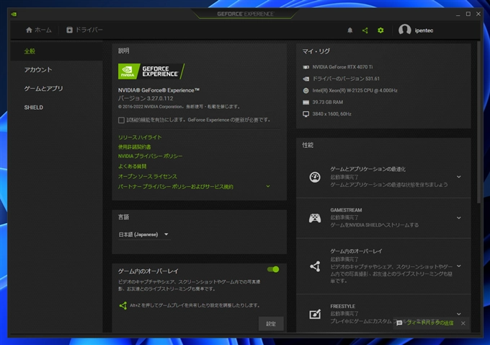This screenshot has width=490, height=345.
Task: Click the ipentec user avatar
Action: coord(405,30)
